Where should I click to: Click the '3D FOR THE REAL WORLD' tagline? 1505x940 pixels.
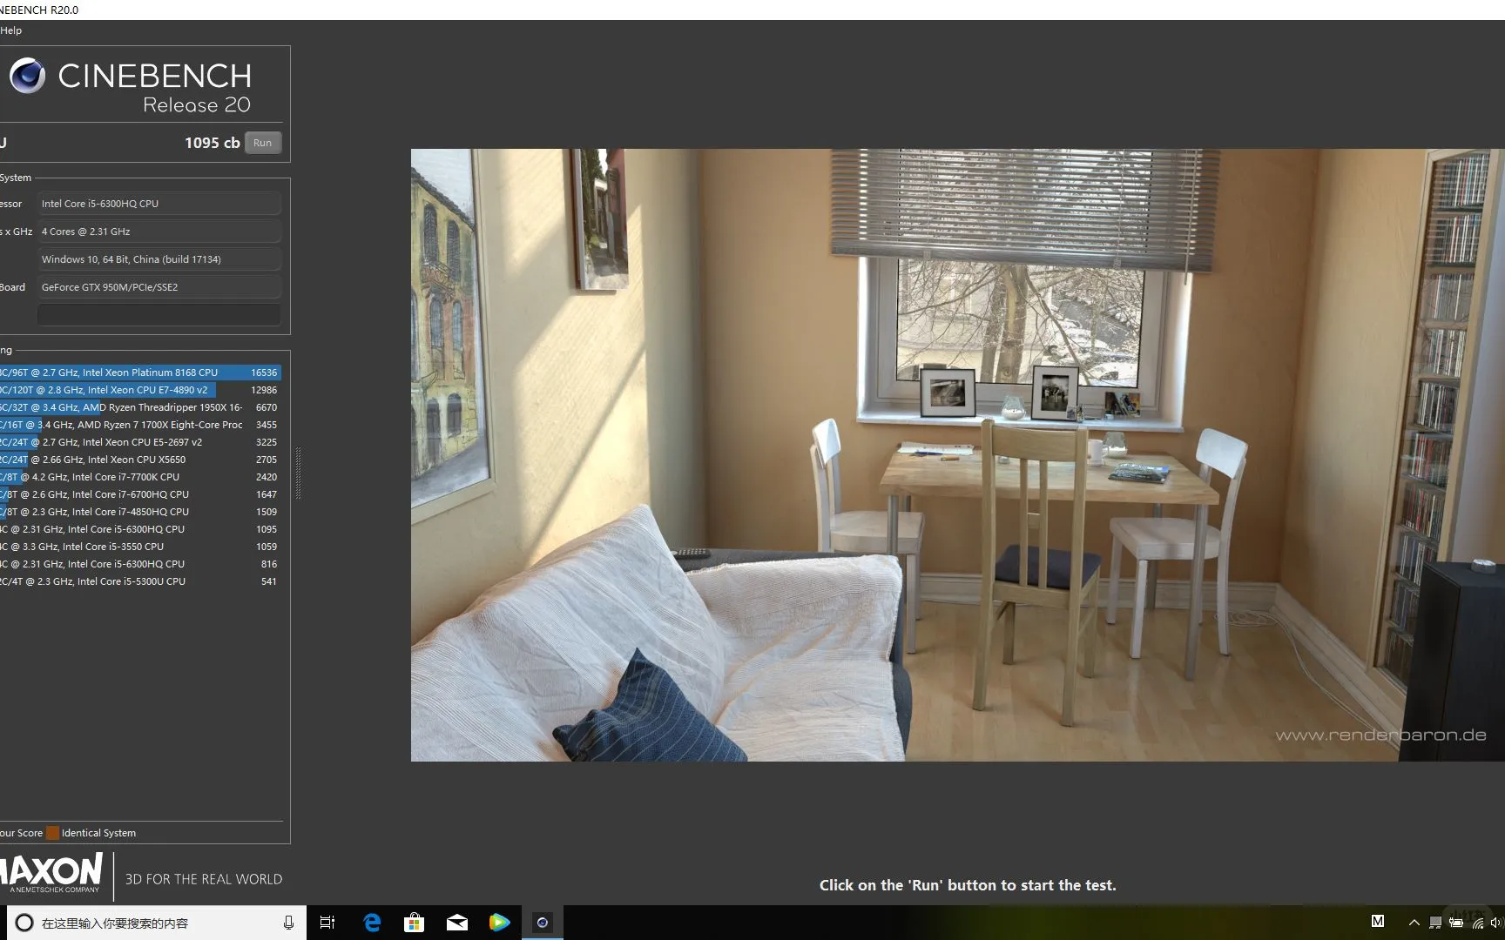click(x=204, y=879)
